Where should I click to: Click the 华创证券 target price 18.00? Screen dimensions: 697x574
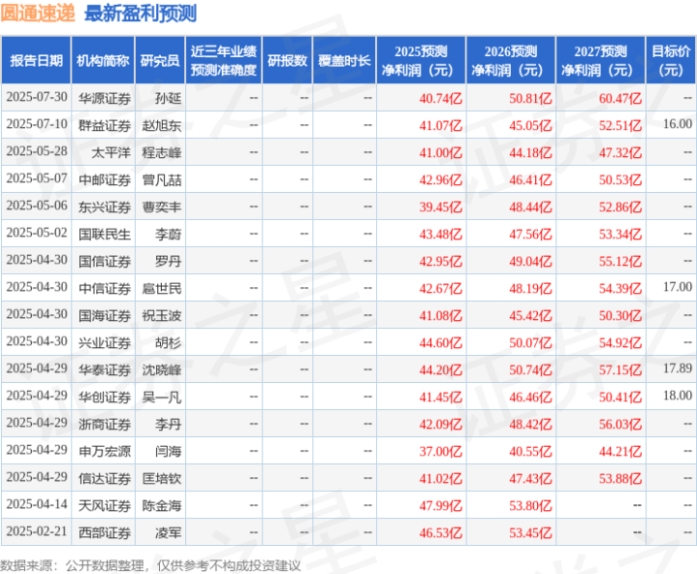tap(678, 396)
